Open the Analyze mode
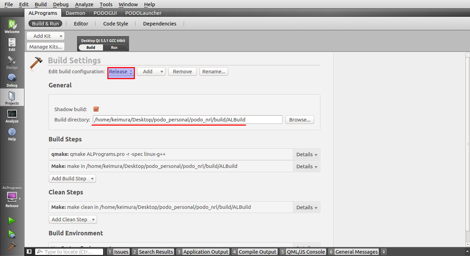The width and height of the screenshot is (470, 256). (x=12, y=116)
